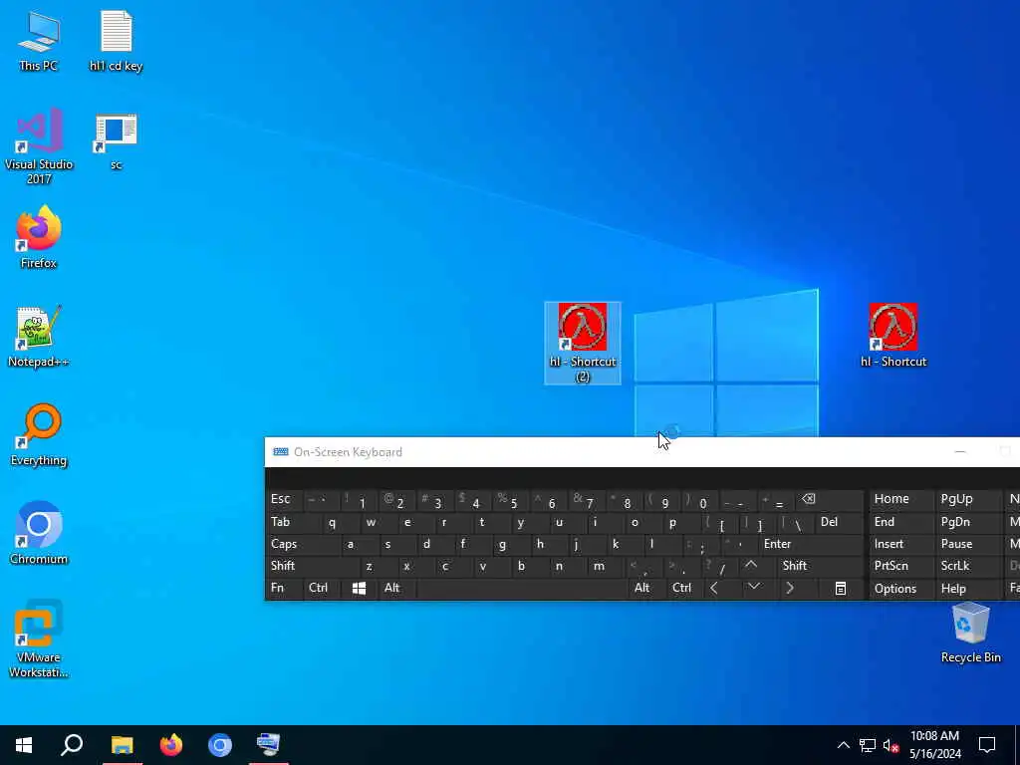1020x765 pixels.
Task: Click the number 5 key
Action: click(x=510, y=499)
